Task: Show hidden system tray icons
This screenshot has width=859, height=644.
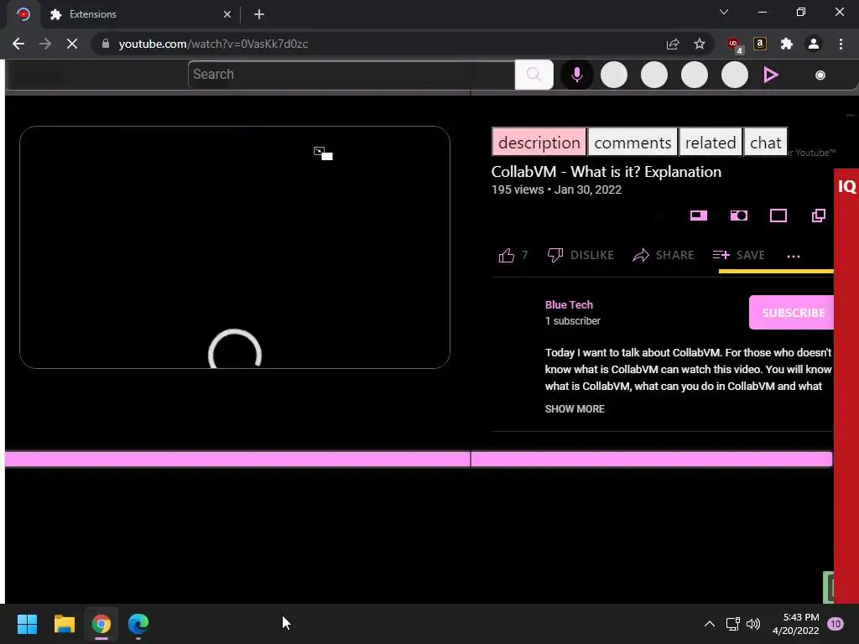Action: coord(710,624)
